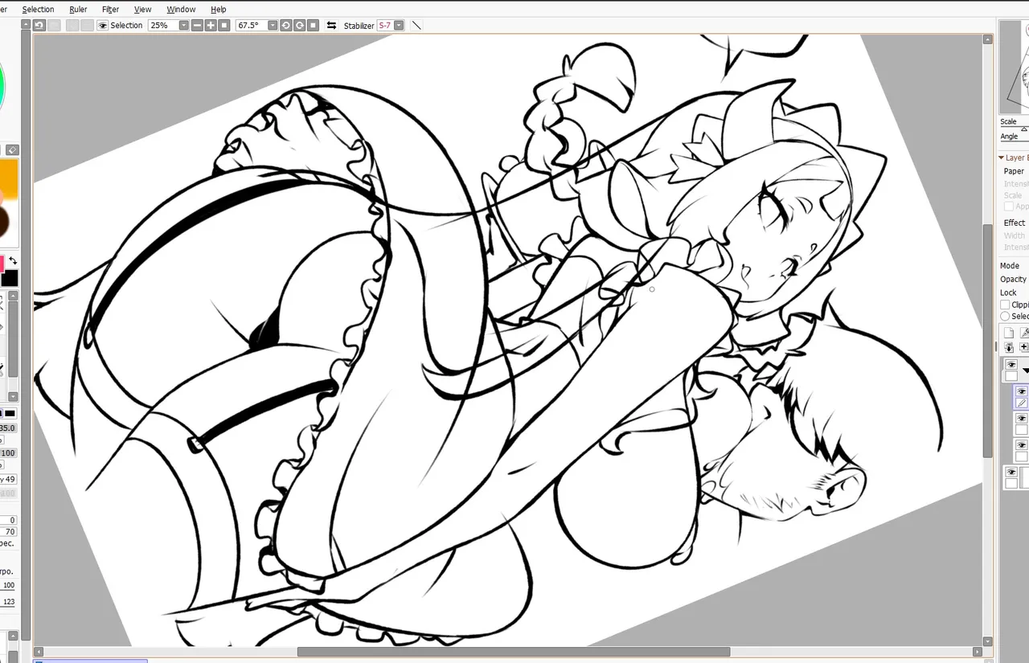The image size is (1029, 663).
Task: Open the 25% zoom level dropdown
Action: click(183, 26)
